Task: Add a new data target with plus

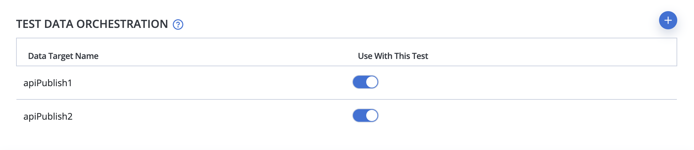Action: (x=668, y=20)
